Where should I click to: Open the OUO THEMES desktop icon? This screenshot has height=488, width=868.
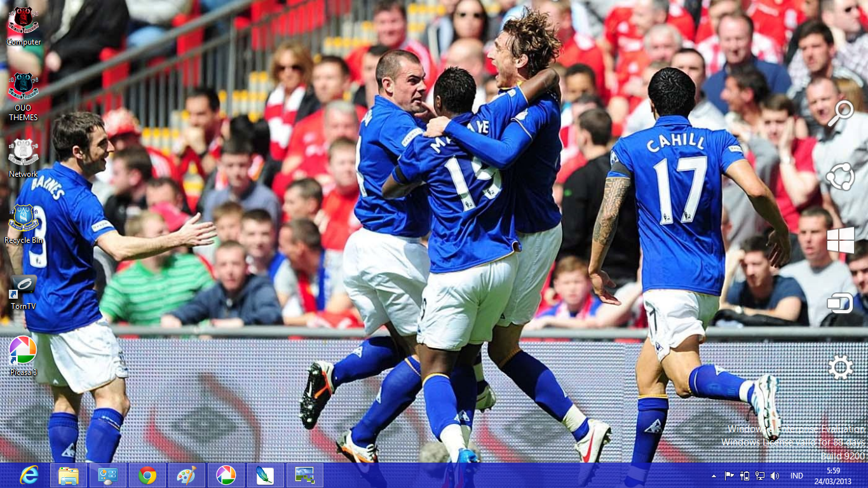[x=23, y=86]
